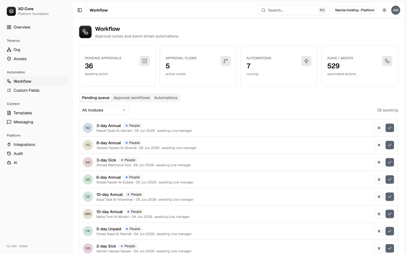Switch to the Automations tab
Image resolution: width=407 pixels, height=254 pixels.
[x=166, y=98]
